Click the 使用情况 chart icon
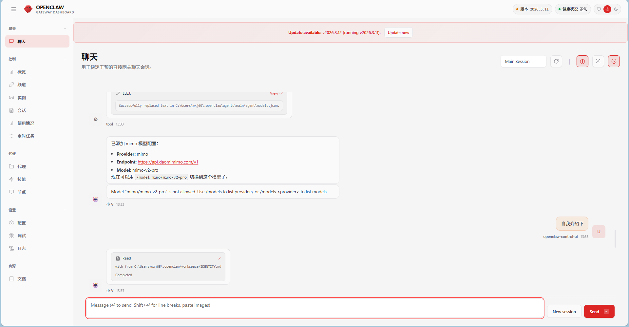 11,123
